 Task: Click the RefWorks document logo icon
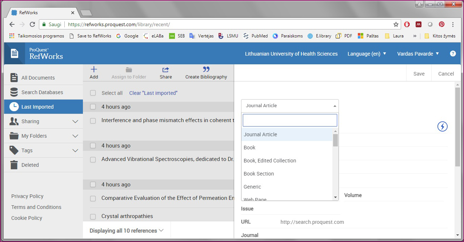15,54
